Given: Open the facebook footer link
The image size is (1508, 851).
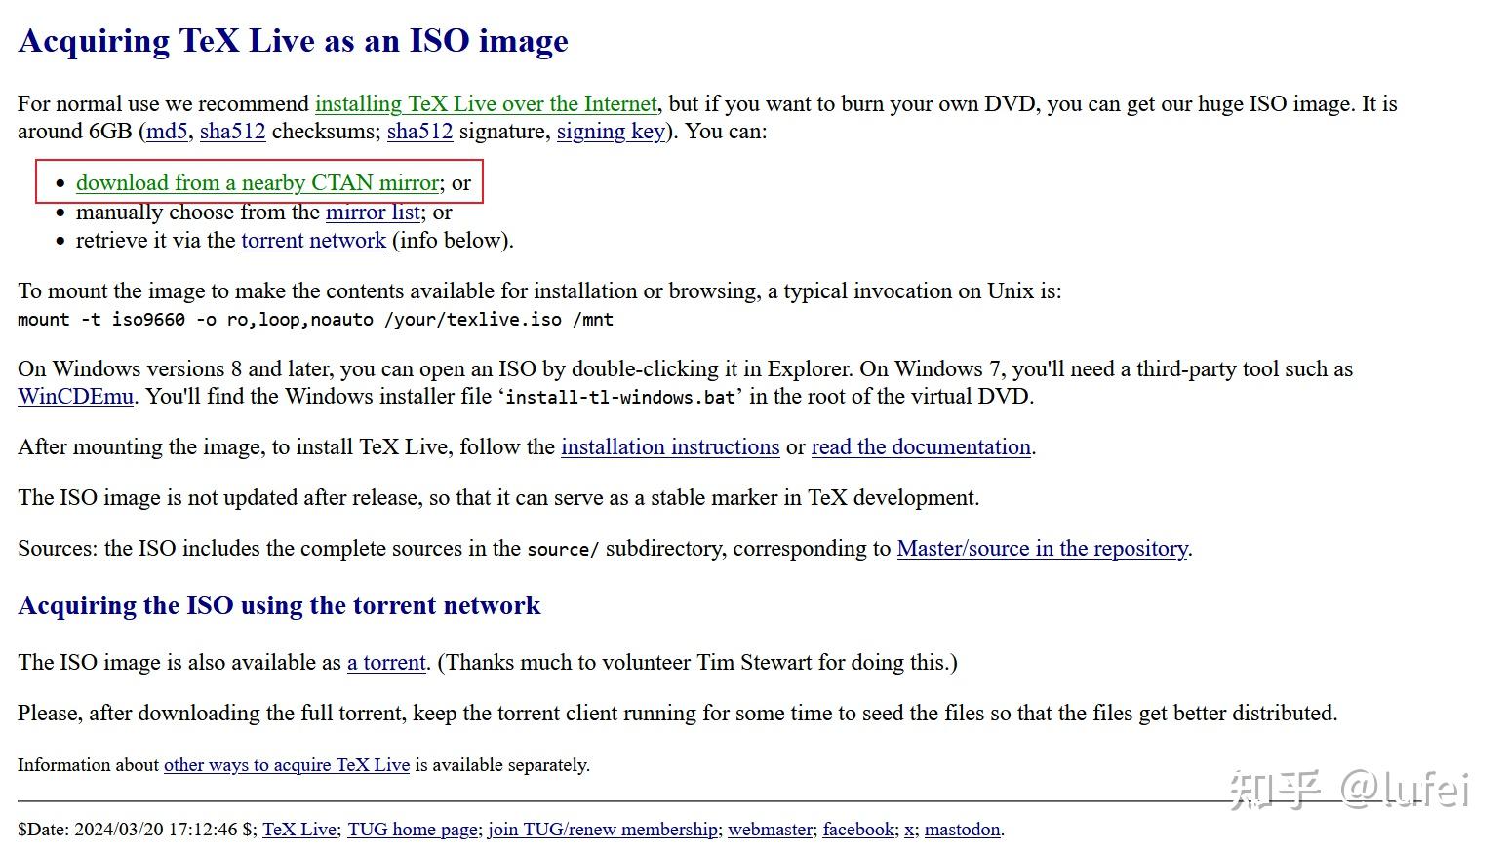Looking at the screenshot, I should tap(858, 830).
